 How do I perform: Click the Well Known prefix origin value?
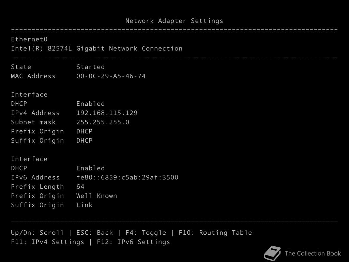click(96, 196)
